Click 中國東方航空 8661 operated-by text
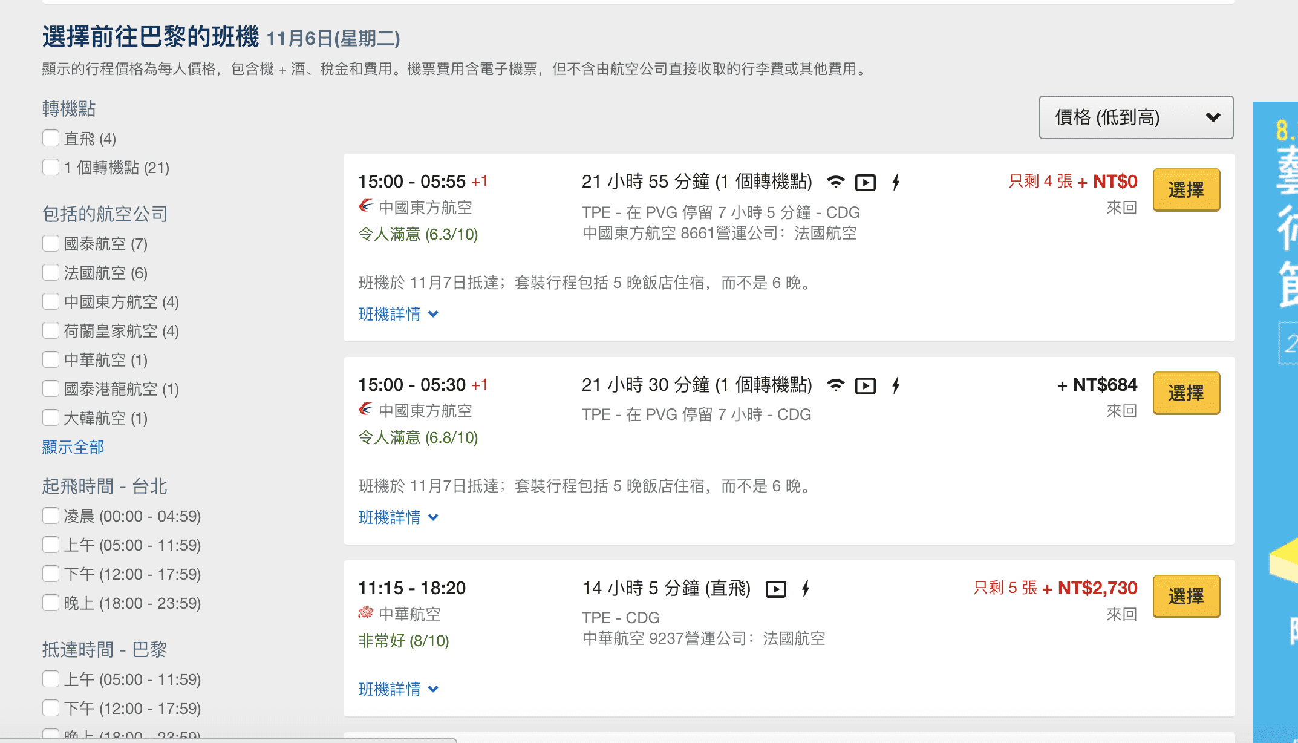1298x743 pixels. 719,233
